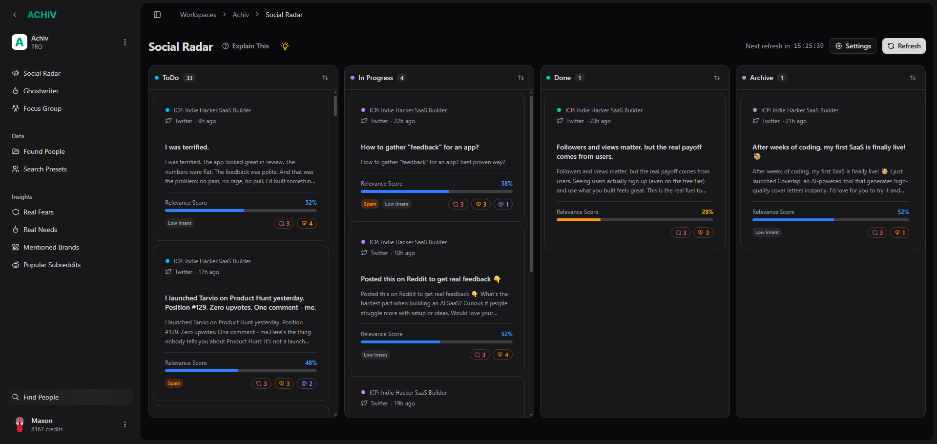Open Focus Group page

click(42, 108)
